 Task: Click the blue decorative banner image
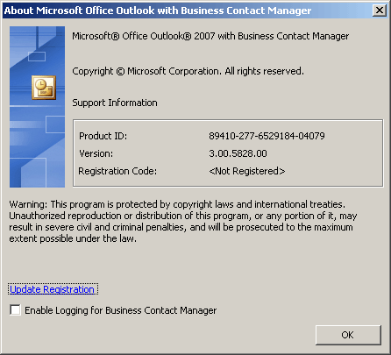pos(37,107)
